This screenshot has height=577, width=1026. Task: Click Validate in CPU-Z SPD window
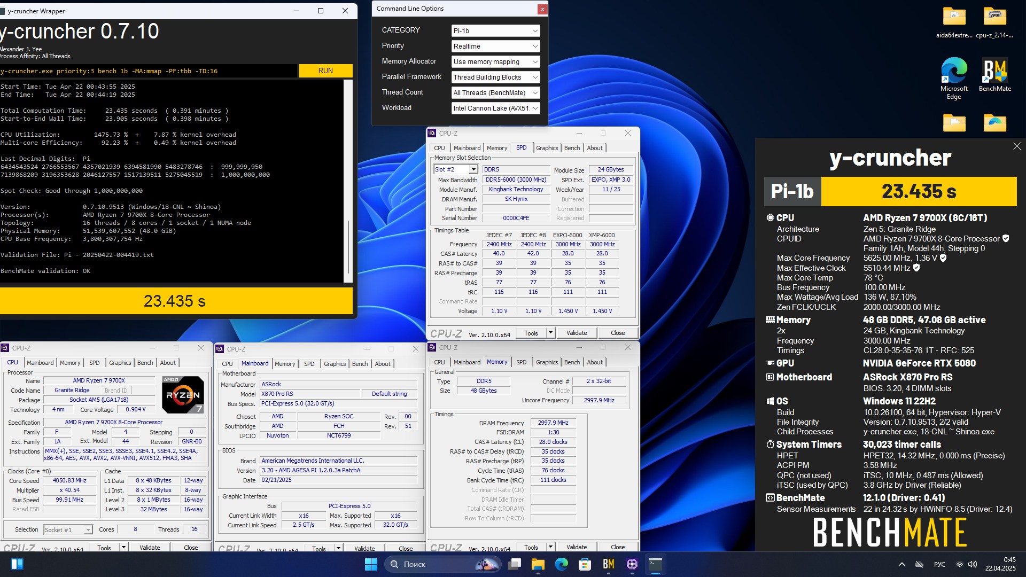577,333
